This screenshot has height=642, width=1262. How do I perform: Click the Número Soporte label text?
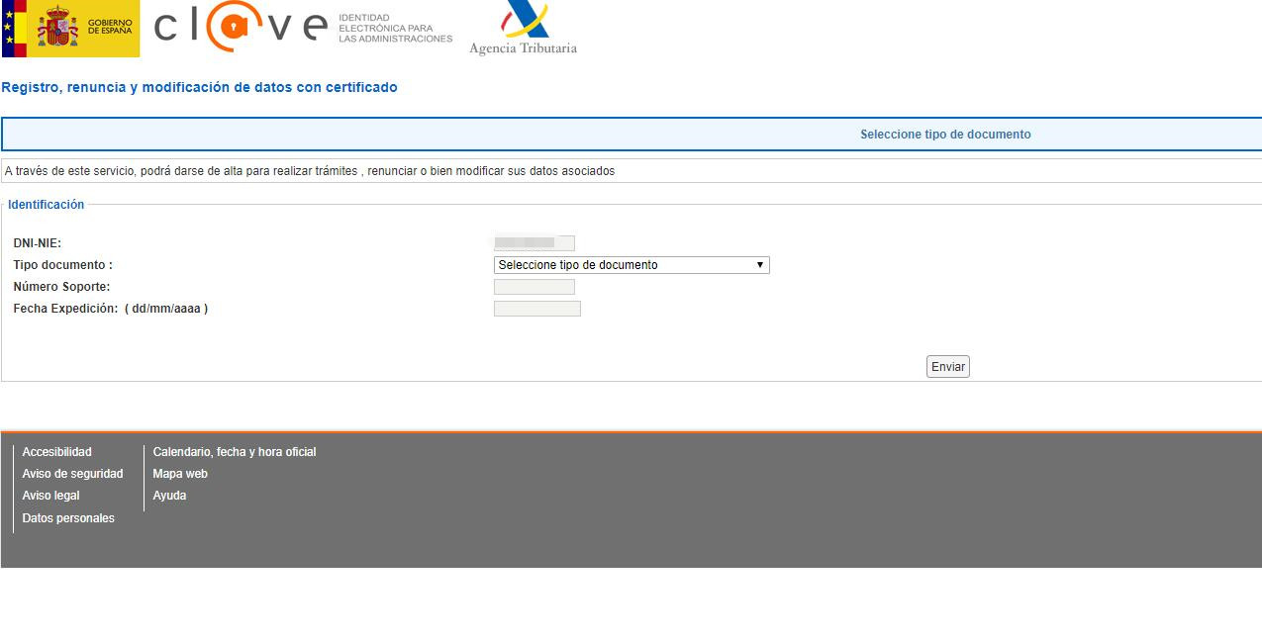(x=61, y=287)
